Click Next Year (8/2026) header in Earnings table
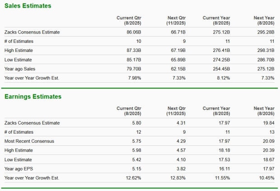 264,111
